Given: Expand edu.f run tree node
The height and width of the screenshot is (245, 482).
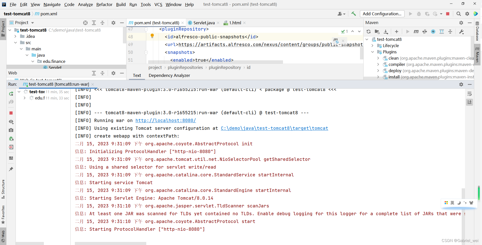Looking at the screenshot, I should point(24,98).
